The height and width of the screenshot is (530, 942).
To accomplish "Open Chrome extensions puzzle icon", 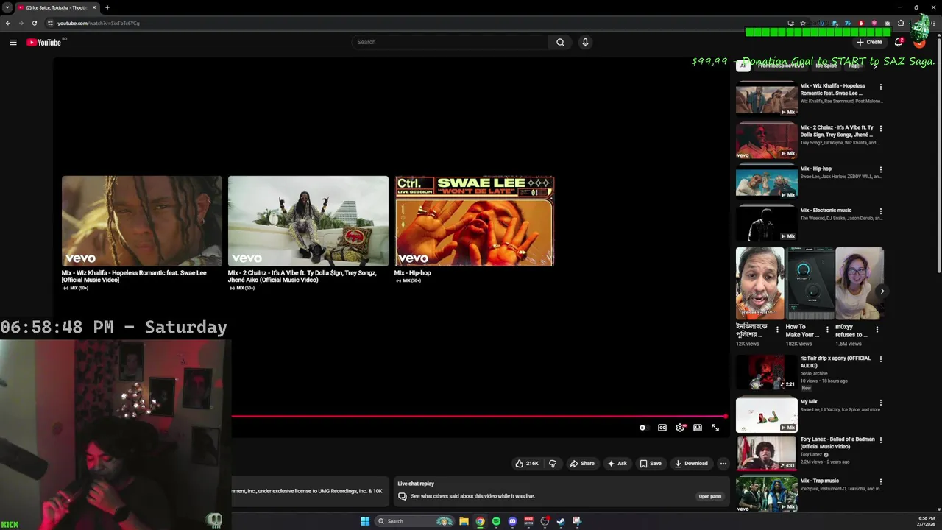I will coord(901,23).
